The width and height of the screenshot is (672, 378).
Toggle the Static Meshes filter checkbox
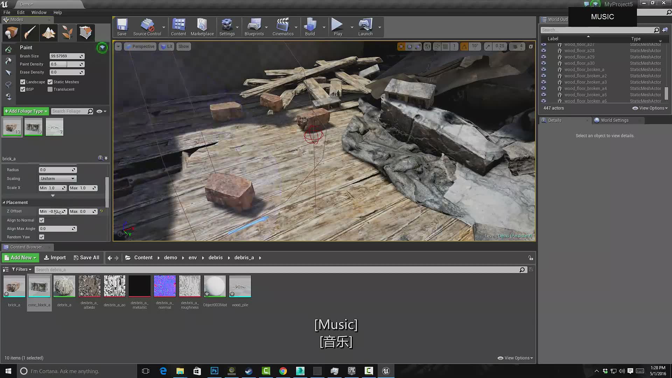pyautogui.click(x=50, y=82)
